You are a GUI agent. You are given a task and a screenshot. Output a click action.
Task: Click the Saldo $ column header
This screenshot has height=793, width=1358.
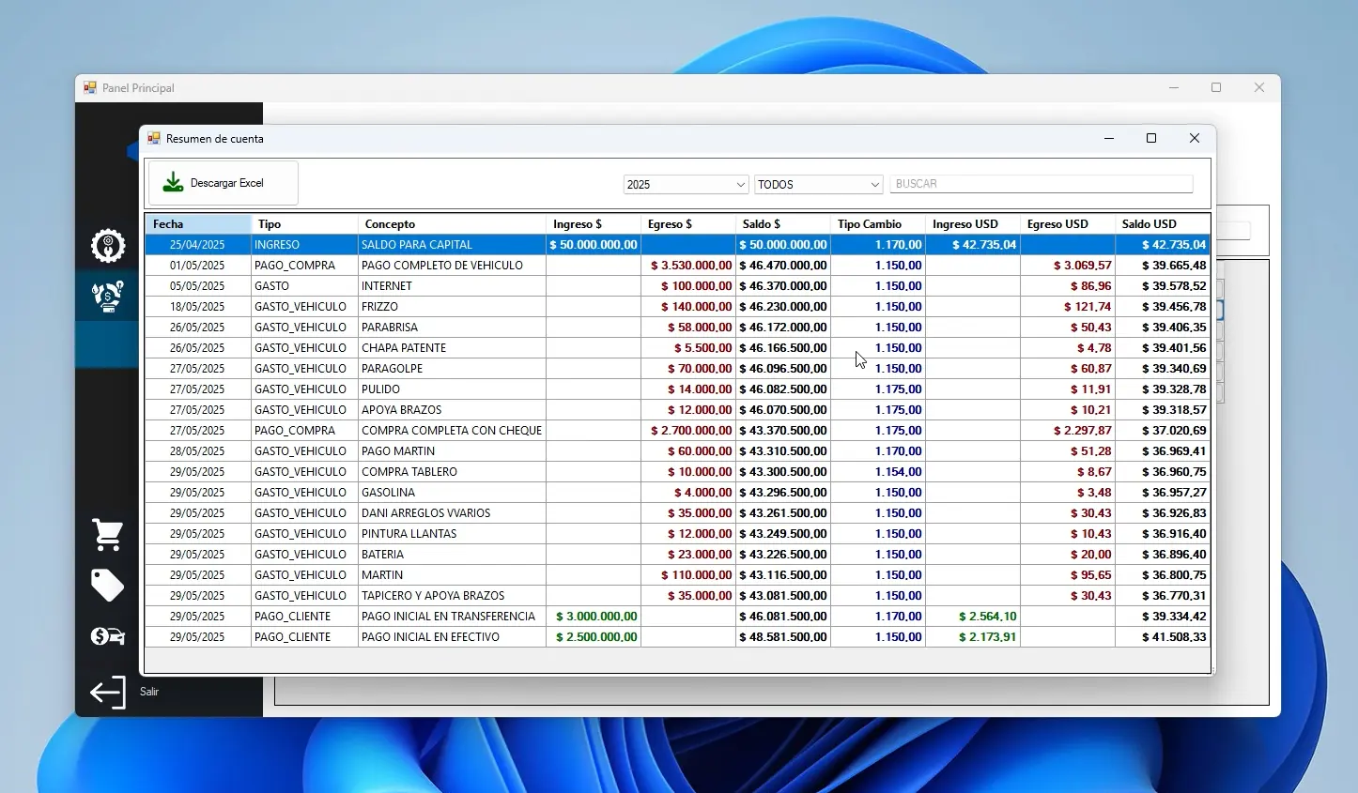pos(783,224)
